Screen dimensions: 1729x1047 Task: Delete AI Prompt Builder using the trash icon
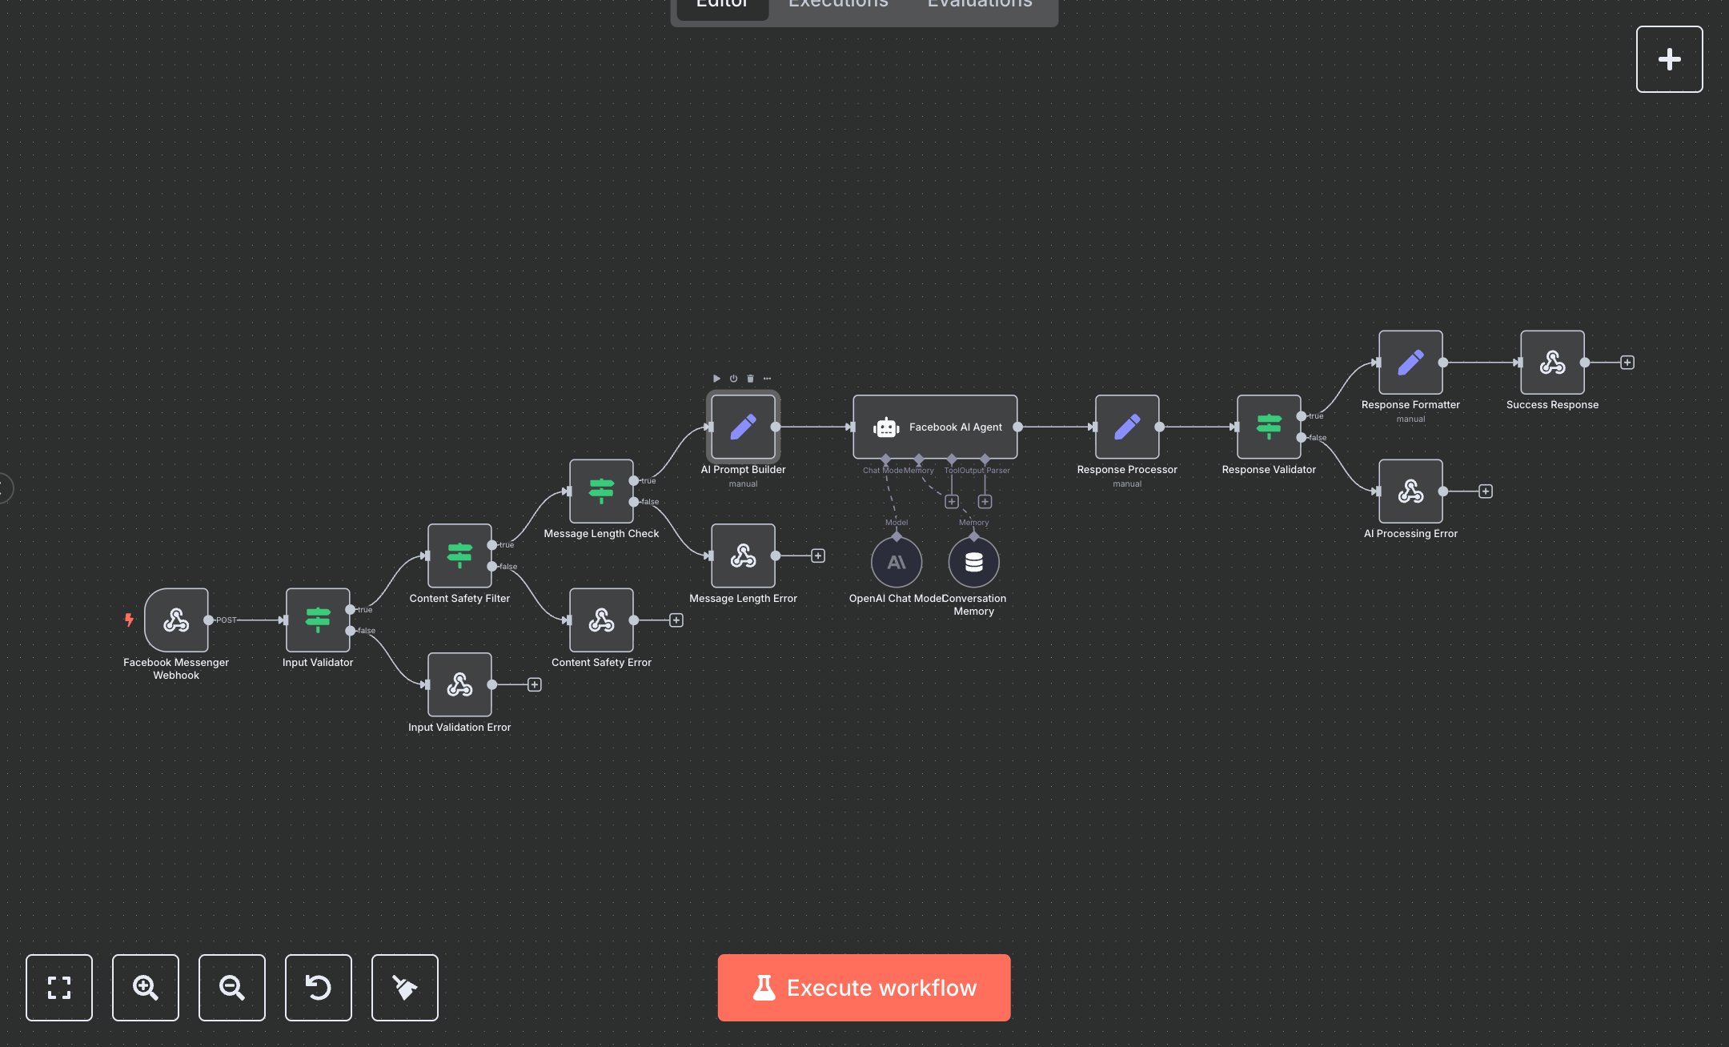(750, 378)
